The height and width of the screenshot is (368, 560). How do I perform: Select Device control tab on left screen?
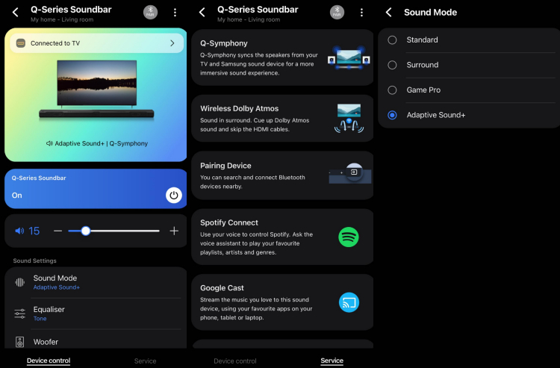click(49, 361)
